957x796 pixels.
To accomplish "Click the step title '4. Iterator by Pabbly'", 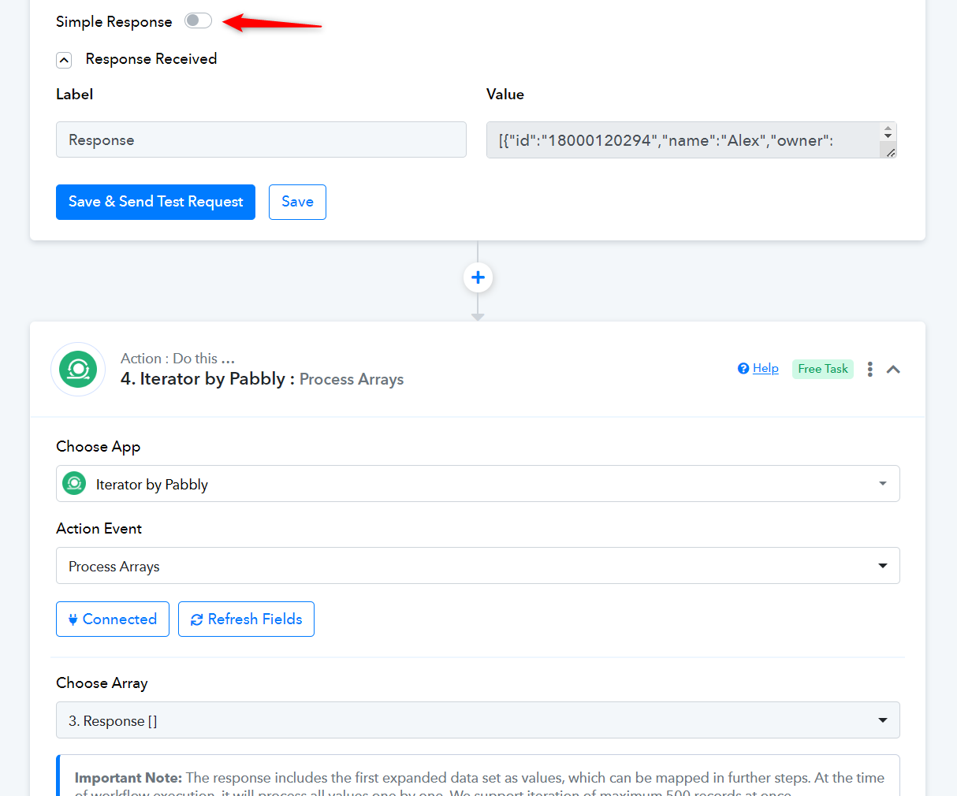I will [x=203, y=379].
